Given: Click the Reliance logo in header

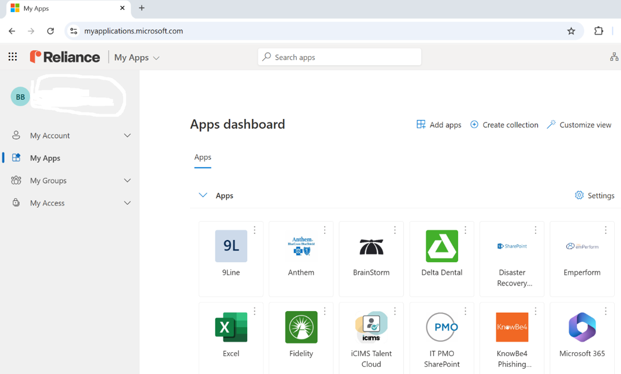Looking at the screenshot, I should [65, 57].
